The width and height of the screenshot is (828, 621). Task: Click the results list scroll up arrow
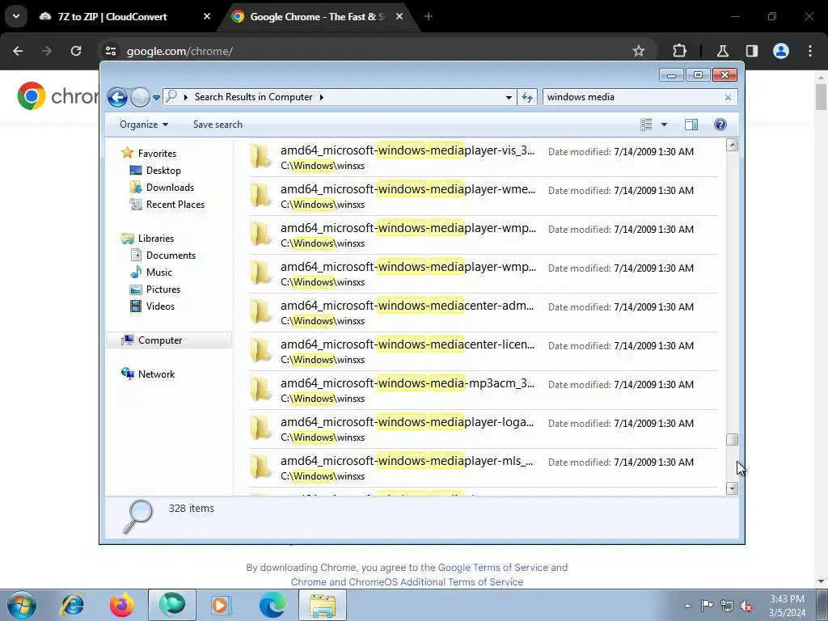[732, 145]
